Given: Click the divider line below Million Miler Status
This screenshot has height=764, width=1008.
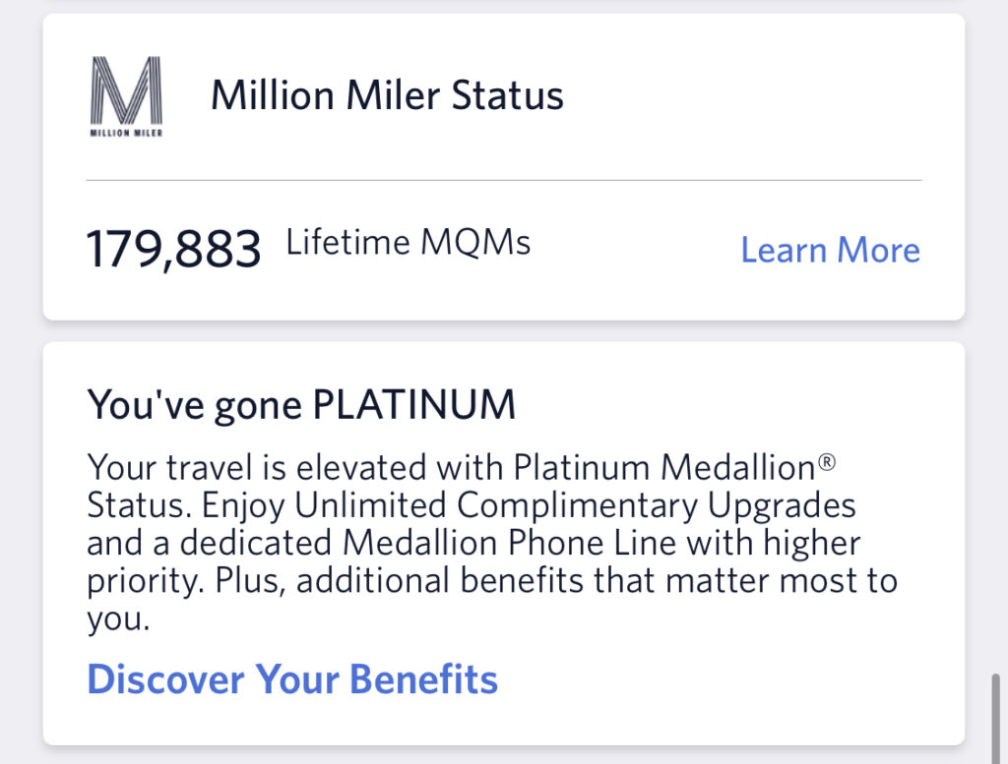Looking at the screenshot, I should pyautogui.click(x=504, y=180).
